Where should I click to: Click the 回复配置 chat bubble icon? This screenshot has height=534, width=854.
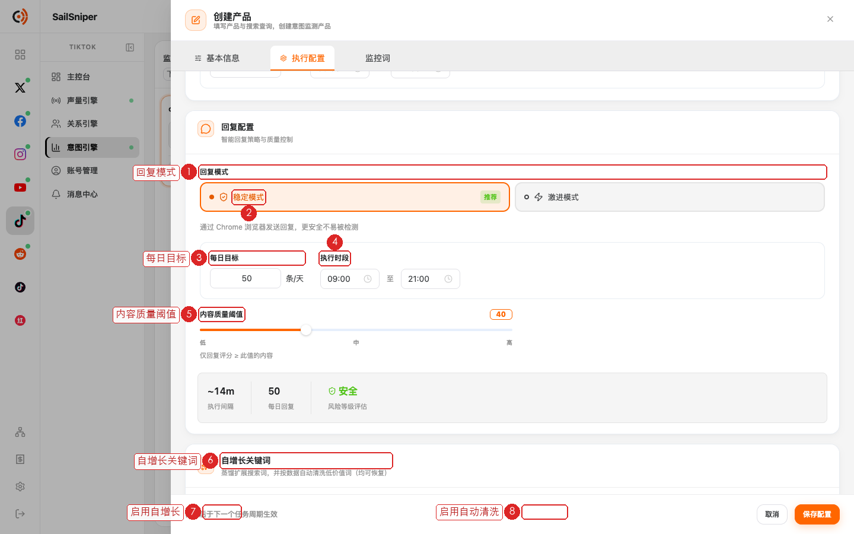pyautogui.click(x=206, y=129)
